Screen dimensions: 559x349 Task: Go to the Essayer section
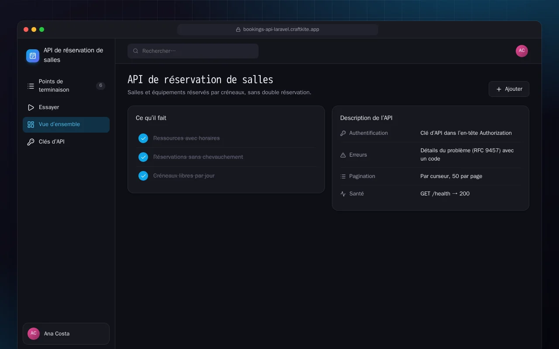(x=66, y=107)
